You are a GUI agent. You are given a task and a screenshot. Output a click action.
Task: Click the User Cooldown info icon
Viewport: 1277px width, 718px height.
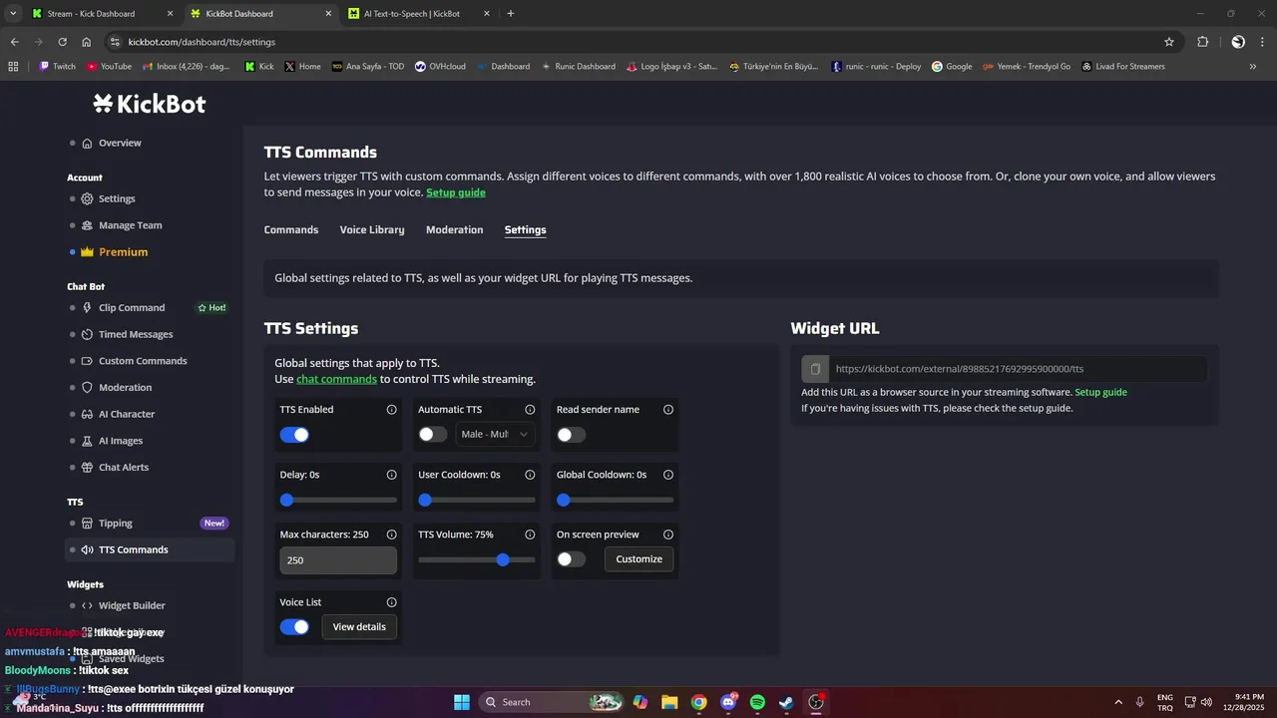530,475
